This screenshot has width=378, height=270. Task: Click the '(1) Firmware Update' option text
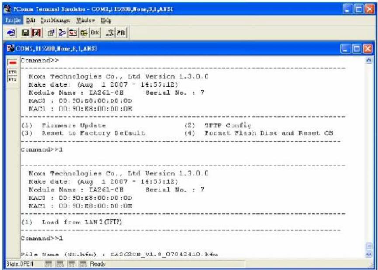(x=64, y=125)
